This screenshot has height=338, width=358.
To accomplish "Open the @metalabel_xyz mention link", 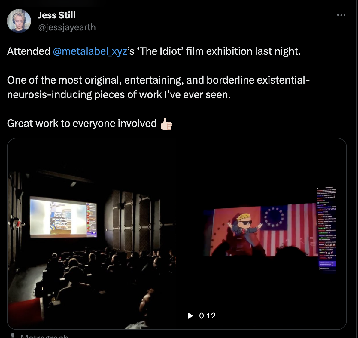I will point(90,51).
